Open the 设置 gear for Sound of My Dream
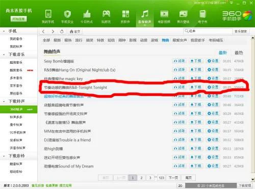The height and width of the screenshot is (189, 255). (213, 166)
